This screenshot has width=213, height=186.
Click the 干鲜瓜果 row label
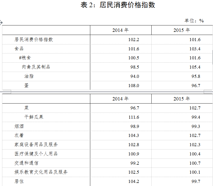tap(34, 117)
